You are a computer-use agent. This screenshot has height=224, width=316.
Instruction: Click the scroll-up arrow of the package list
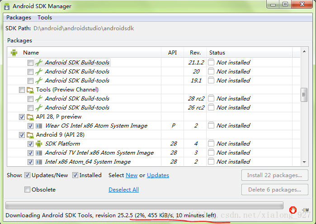pyautogui.click(x=304, y=52)
